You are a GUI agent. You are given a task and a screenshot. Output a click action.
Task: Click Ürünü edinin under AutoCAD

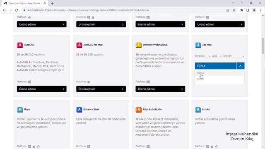click(41, 89)
